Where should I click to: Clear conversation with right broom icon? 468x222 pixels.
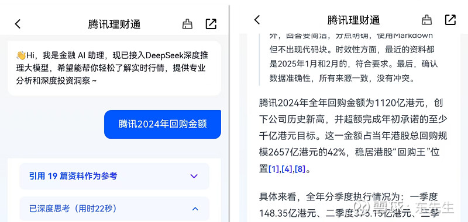[427, 20]
